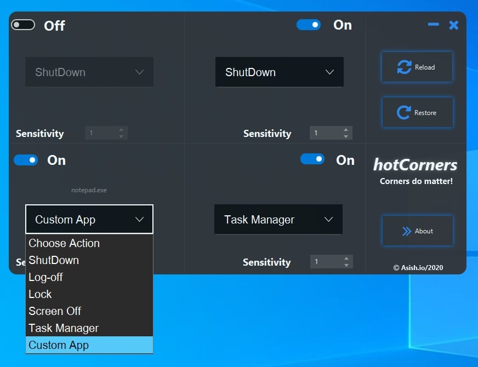Screen dimensions: 478x367
Task: Click the Asish.io/2020 copyright link
Action: click(x=418, y=268)
